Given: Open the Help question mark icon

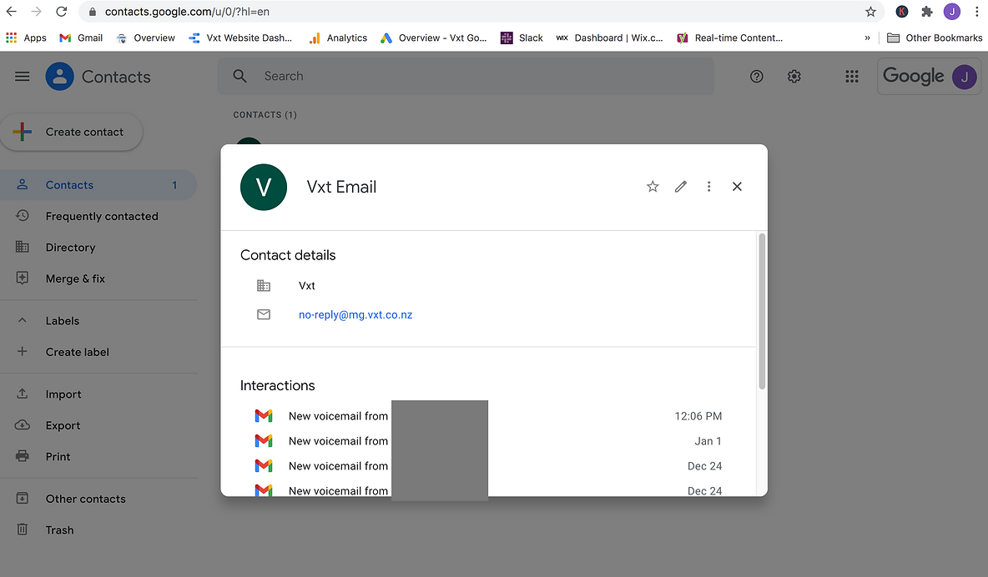Looking at the screenshot, I should pyautogui.click(x=757, y=76).
